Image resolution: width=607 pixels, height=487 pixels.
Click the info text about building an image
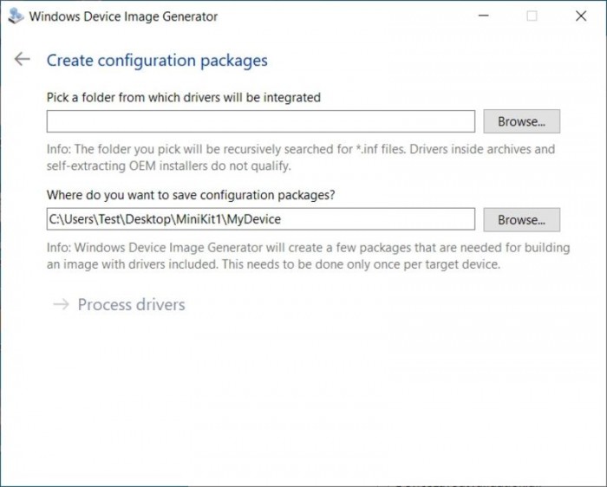coord(308,256)
